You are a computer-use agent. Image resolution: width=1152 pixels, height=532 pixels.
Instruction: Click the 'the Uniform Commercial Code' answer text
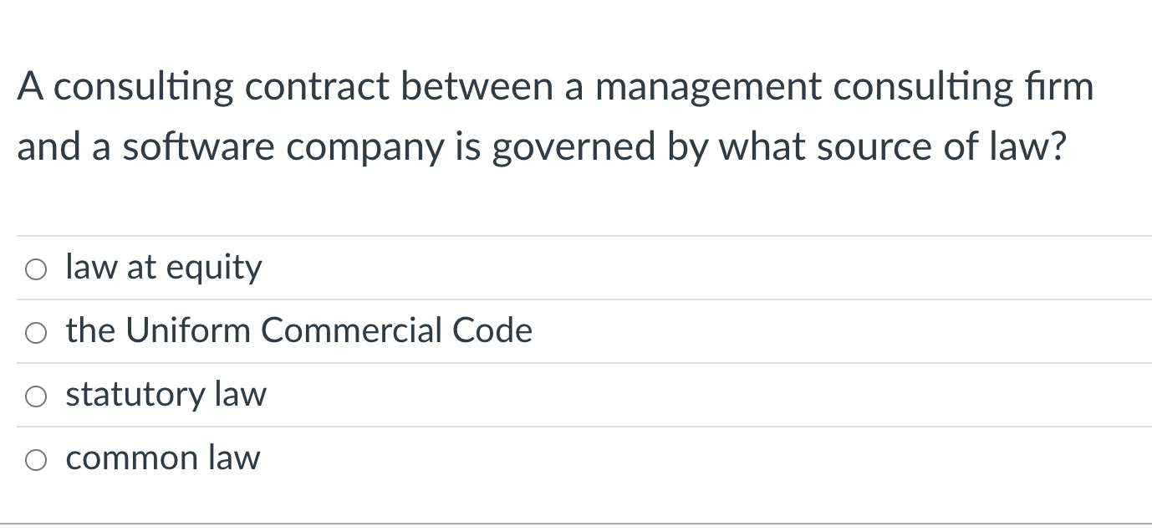[298, 332]
